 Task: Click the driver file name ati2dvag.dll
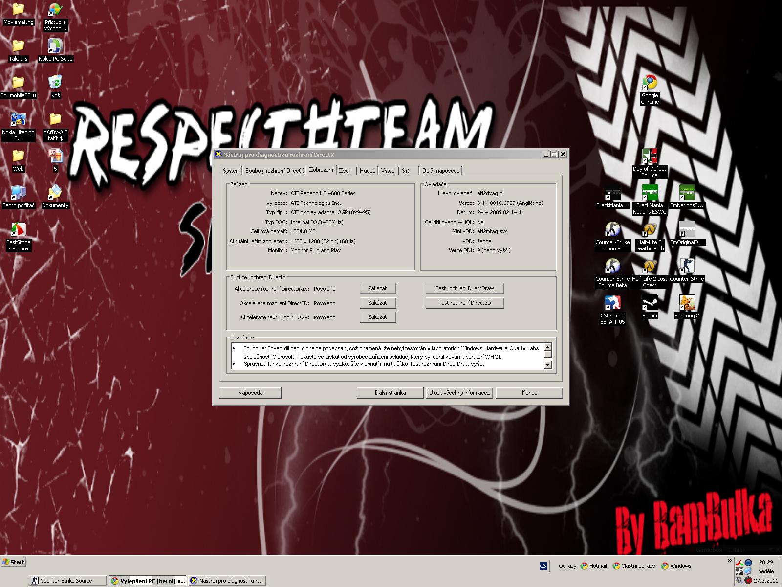tap(491, 193)
